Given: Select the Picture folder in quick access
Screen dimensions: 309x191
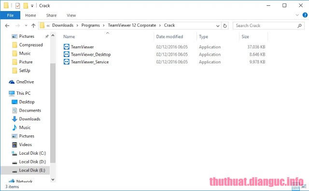Looking at the screenshot, I should 26,62.
